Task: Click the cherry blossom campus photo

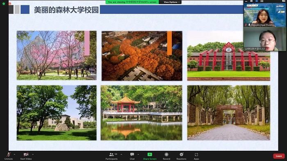Action: [57, 55]
